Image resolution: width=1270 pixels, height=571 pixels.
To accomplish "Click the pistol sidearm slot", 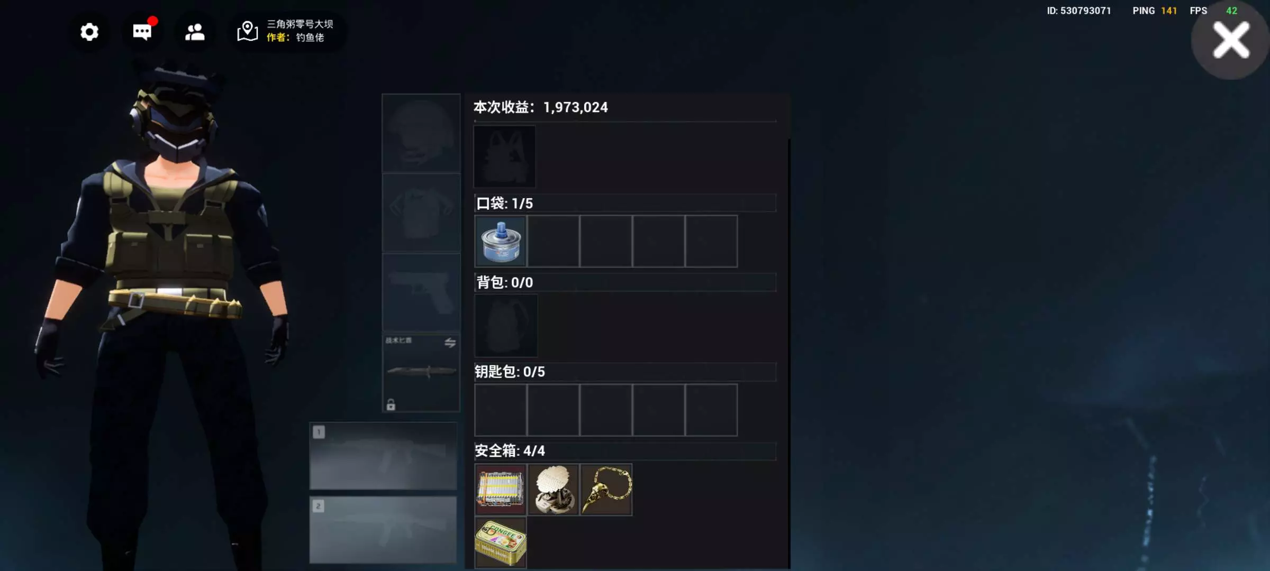I will tap(421, 292).
